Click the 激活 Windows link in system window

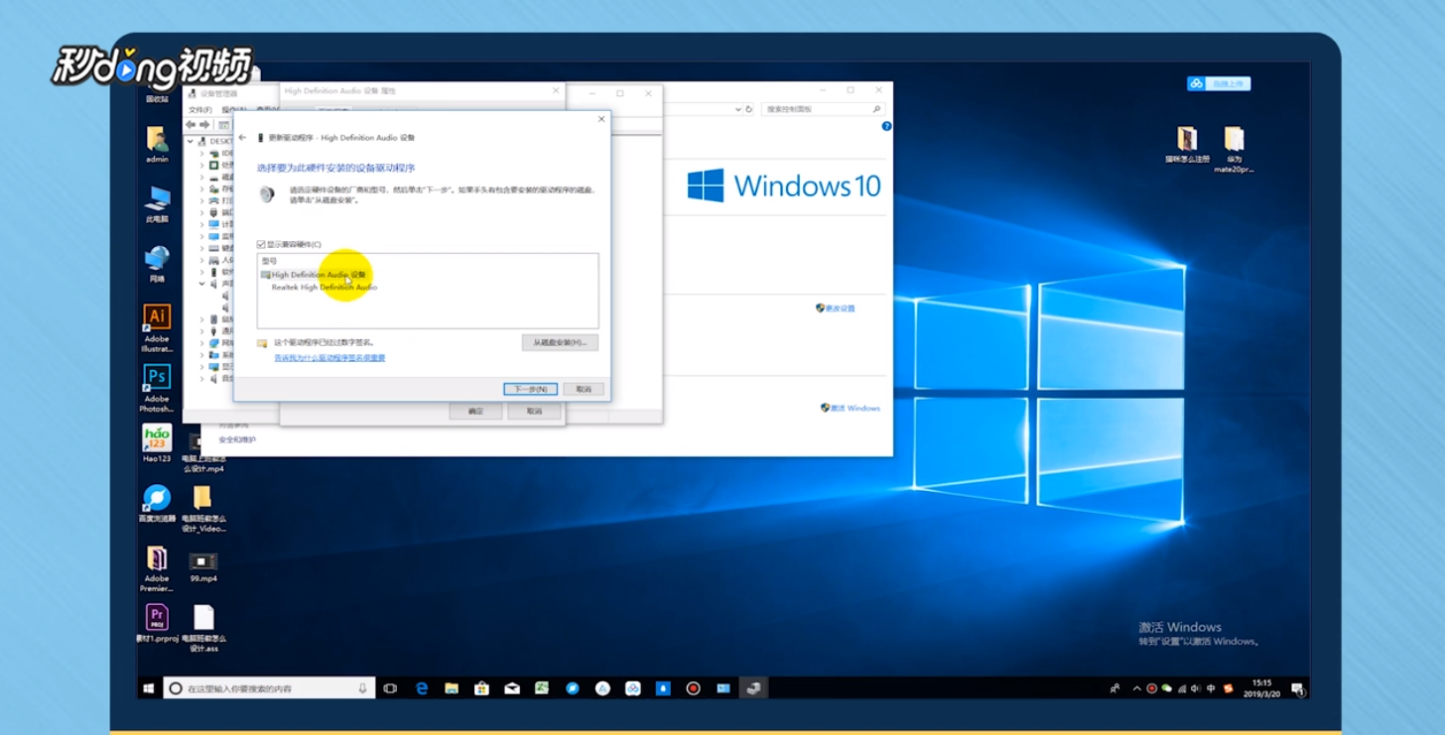(x=850, y=408)
